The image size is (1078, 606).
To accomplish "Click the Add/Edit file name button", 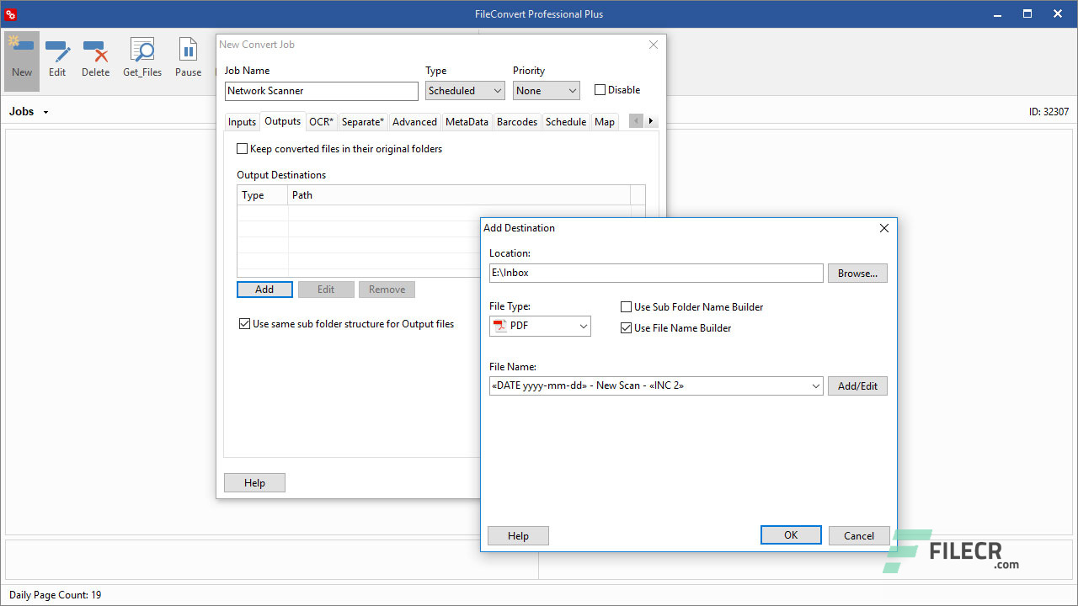I will tap(857, 386).
